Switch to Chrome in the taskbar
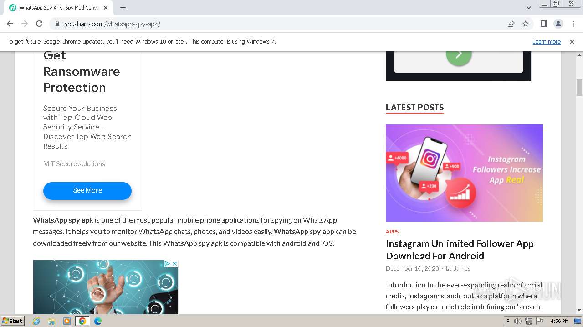 pos(82,321)
